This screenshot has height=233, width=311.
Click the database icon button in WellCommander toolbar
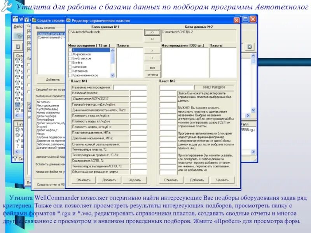pos(18,47)
